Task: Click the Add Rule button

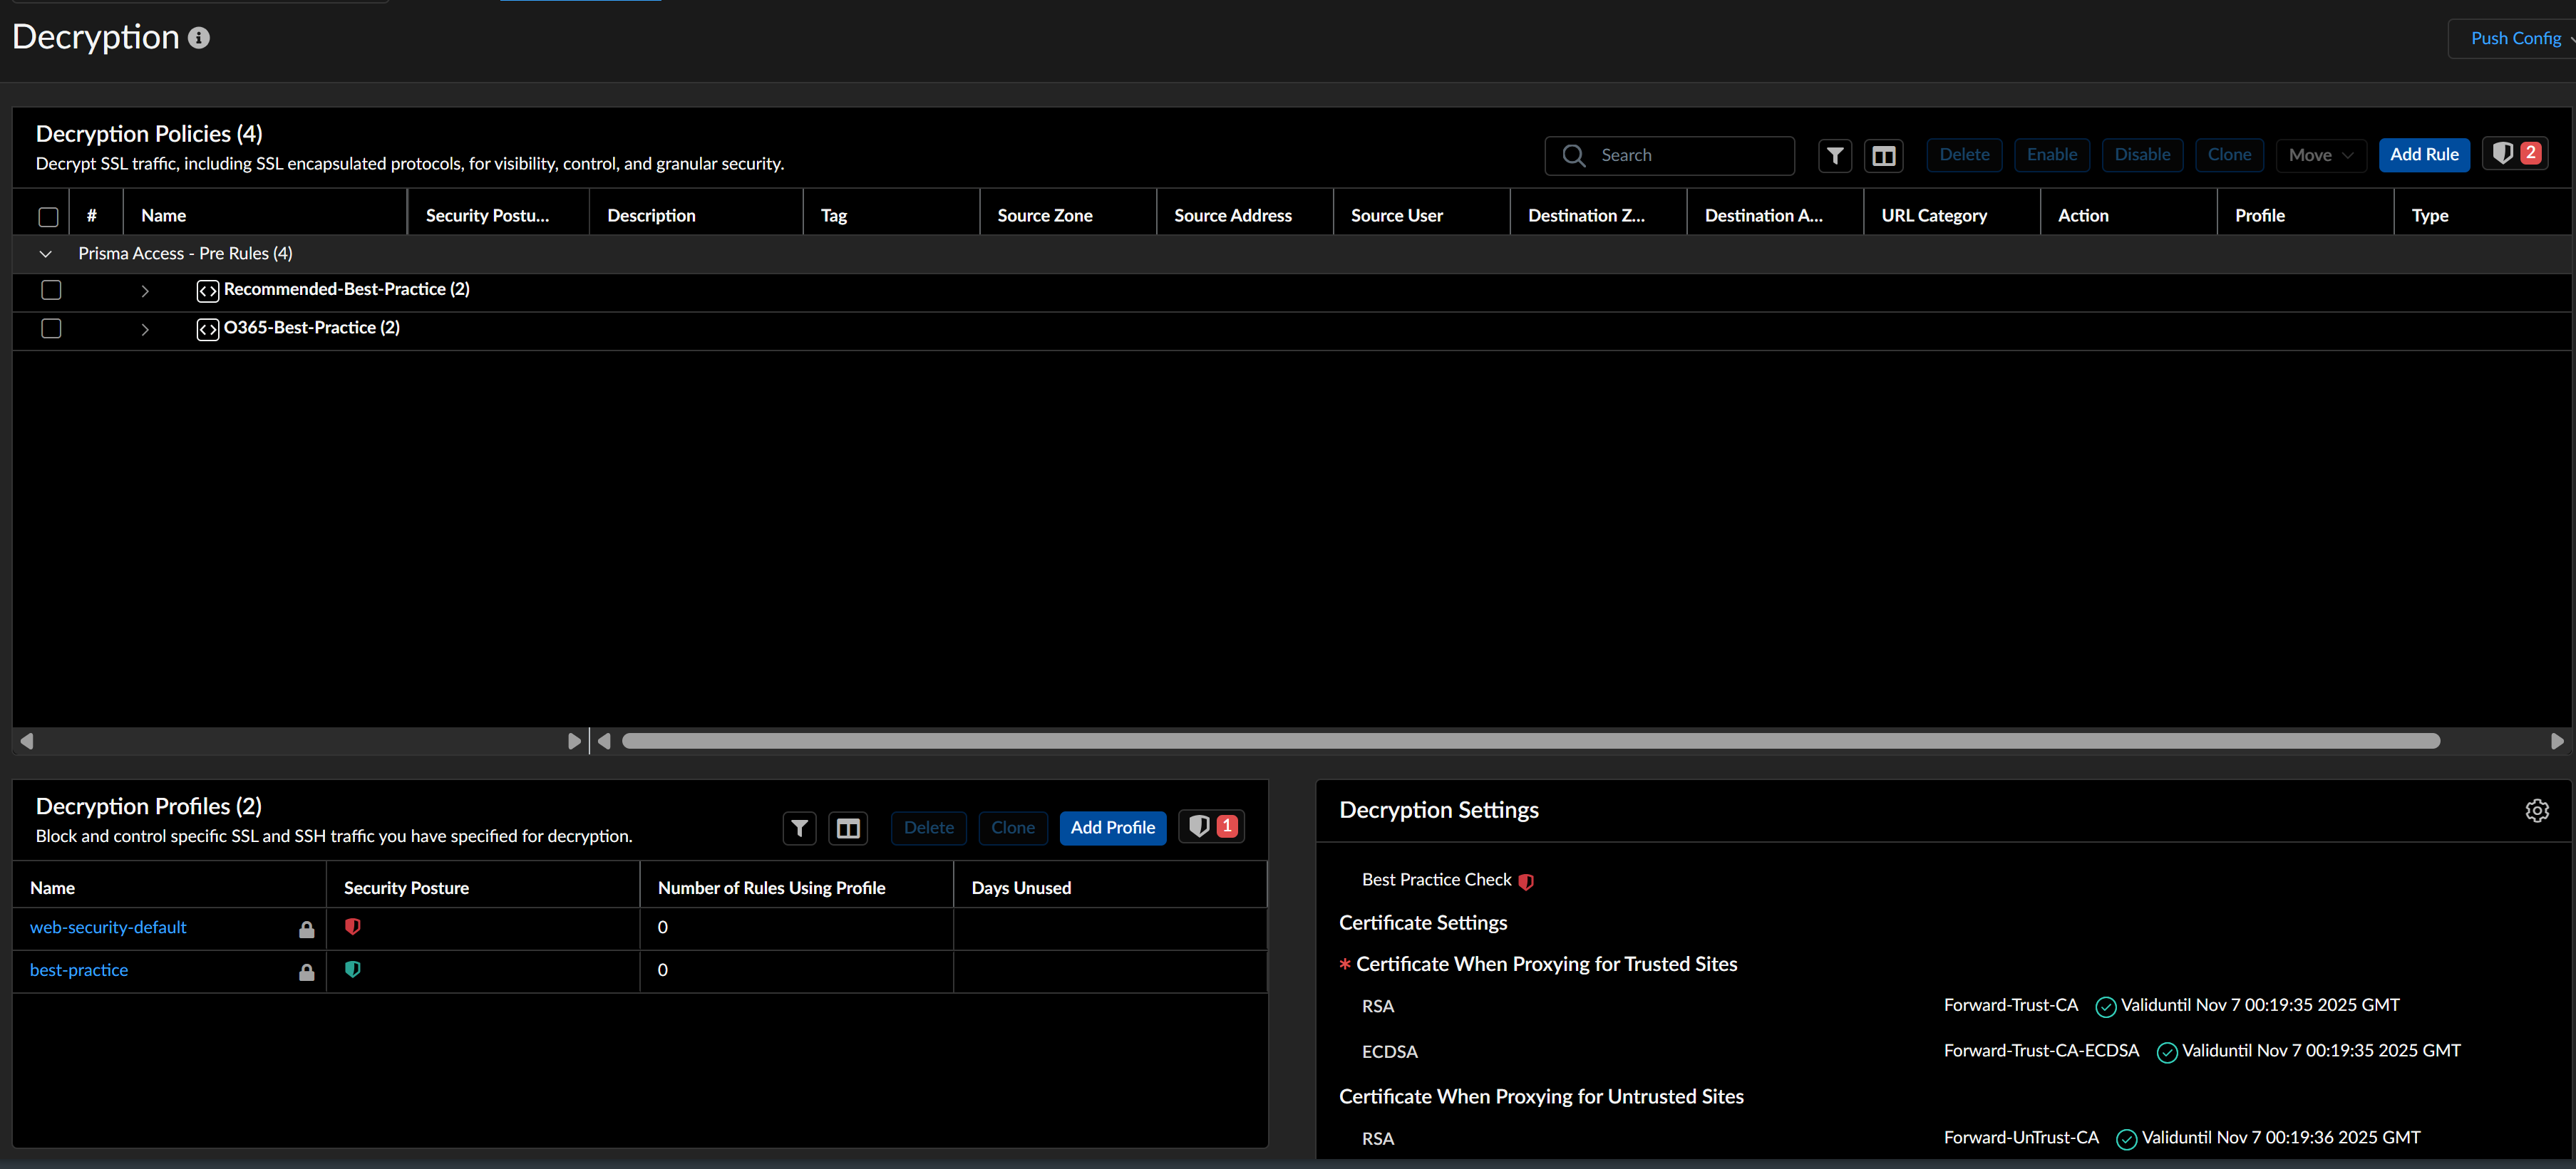Action: coord(2423,155)
